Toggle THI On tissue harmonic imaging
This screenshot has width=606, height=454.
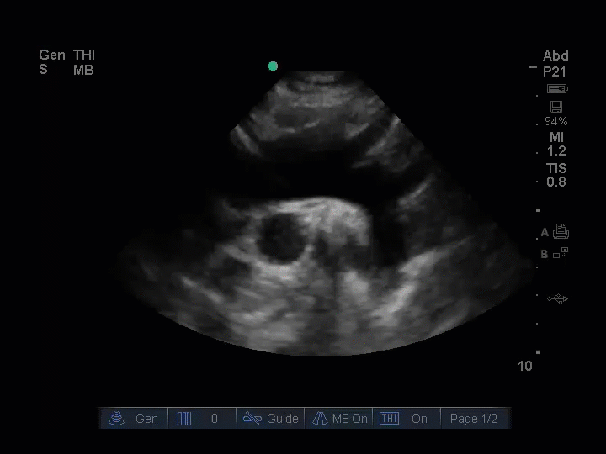(x=405, y=419)
